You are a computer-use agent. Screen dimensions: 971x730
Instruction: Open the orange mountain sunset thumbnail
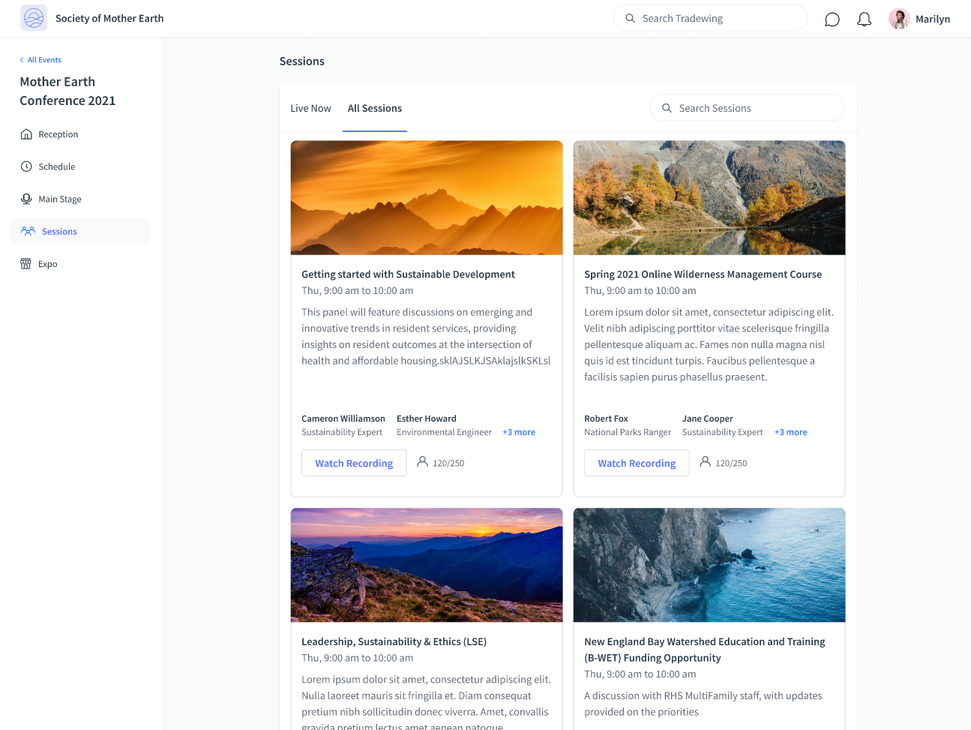(x=427, y=198)
